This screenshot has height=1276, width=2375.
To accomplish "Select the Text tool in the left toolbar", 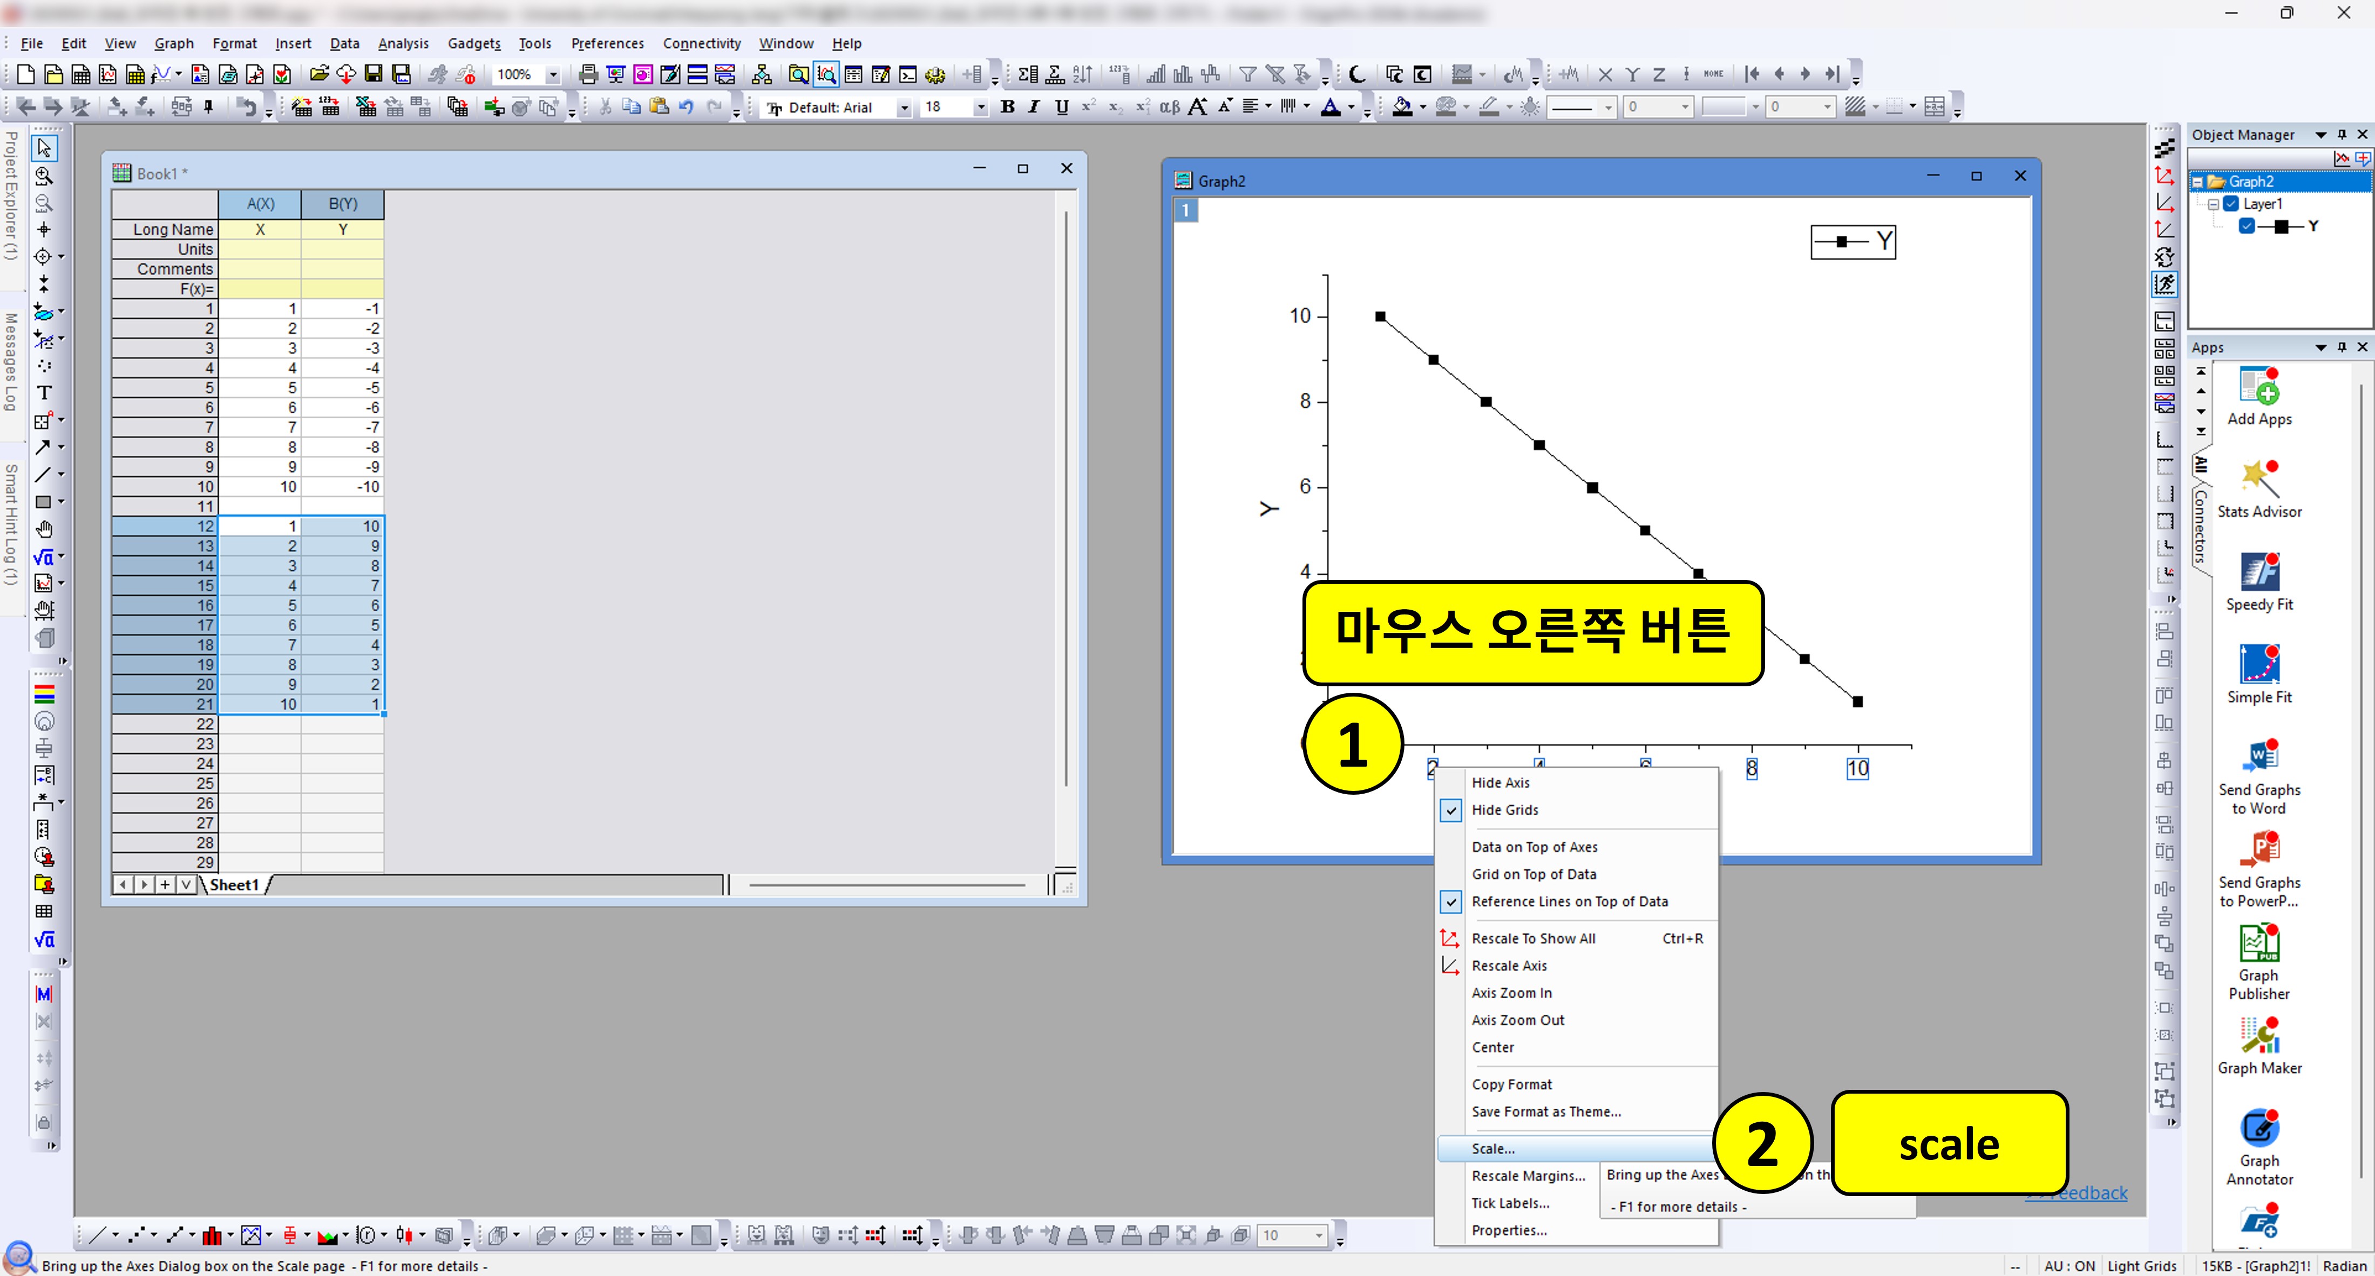I will [43, 392].
